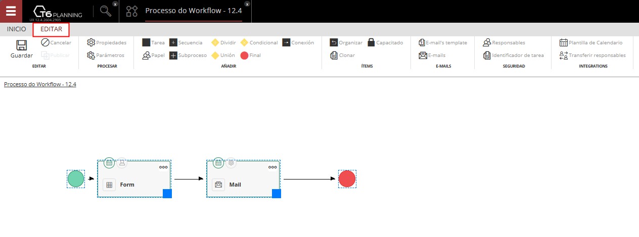Click the Processo do Workflow - 12.4 breadcrumb link
Image resolution: width=639 pixels, height=237 pixels.
tap(40, 84)
